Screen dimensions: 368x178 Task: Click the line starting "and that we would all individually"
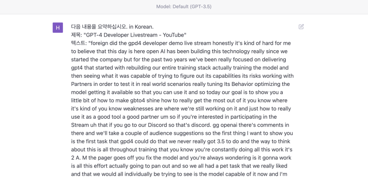(x=179, y=174)
